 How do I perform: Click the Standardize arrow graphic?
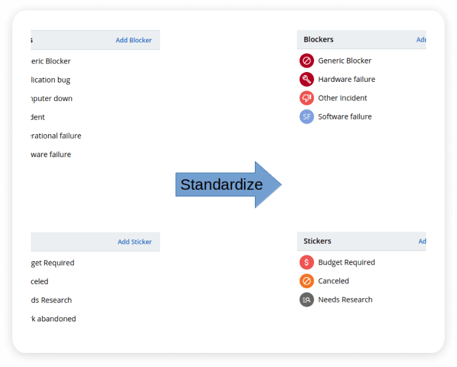[228, 185]
